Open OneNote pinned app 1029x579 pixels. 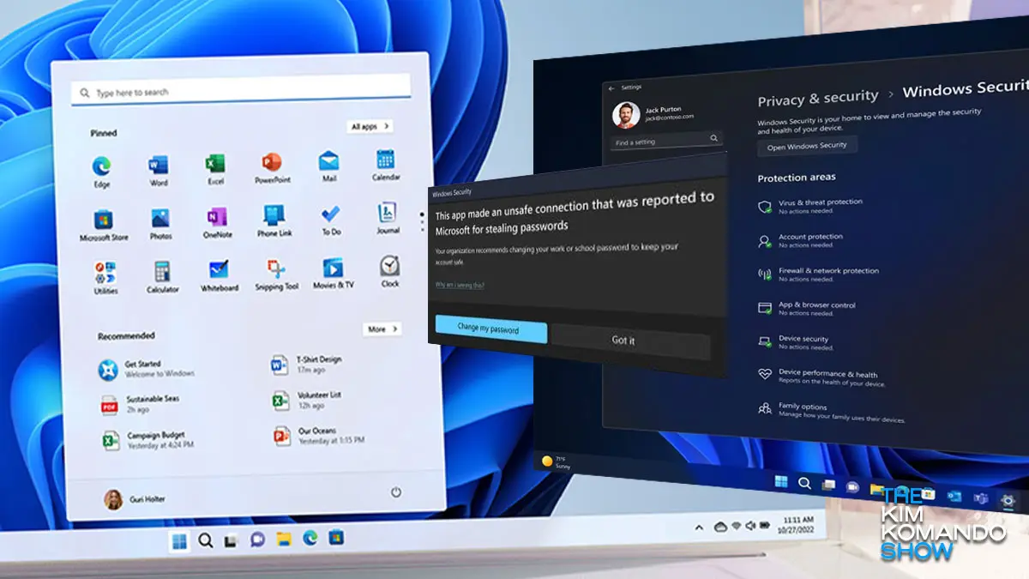(217, 222)
